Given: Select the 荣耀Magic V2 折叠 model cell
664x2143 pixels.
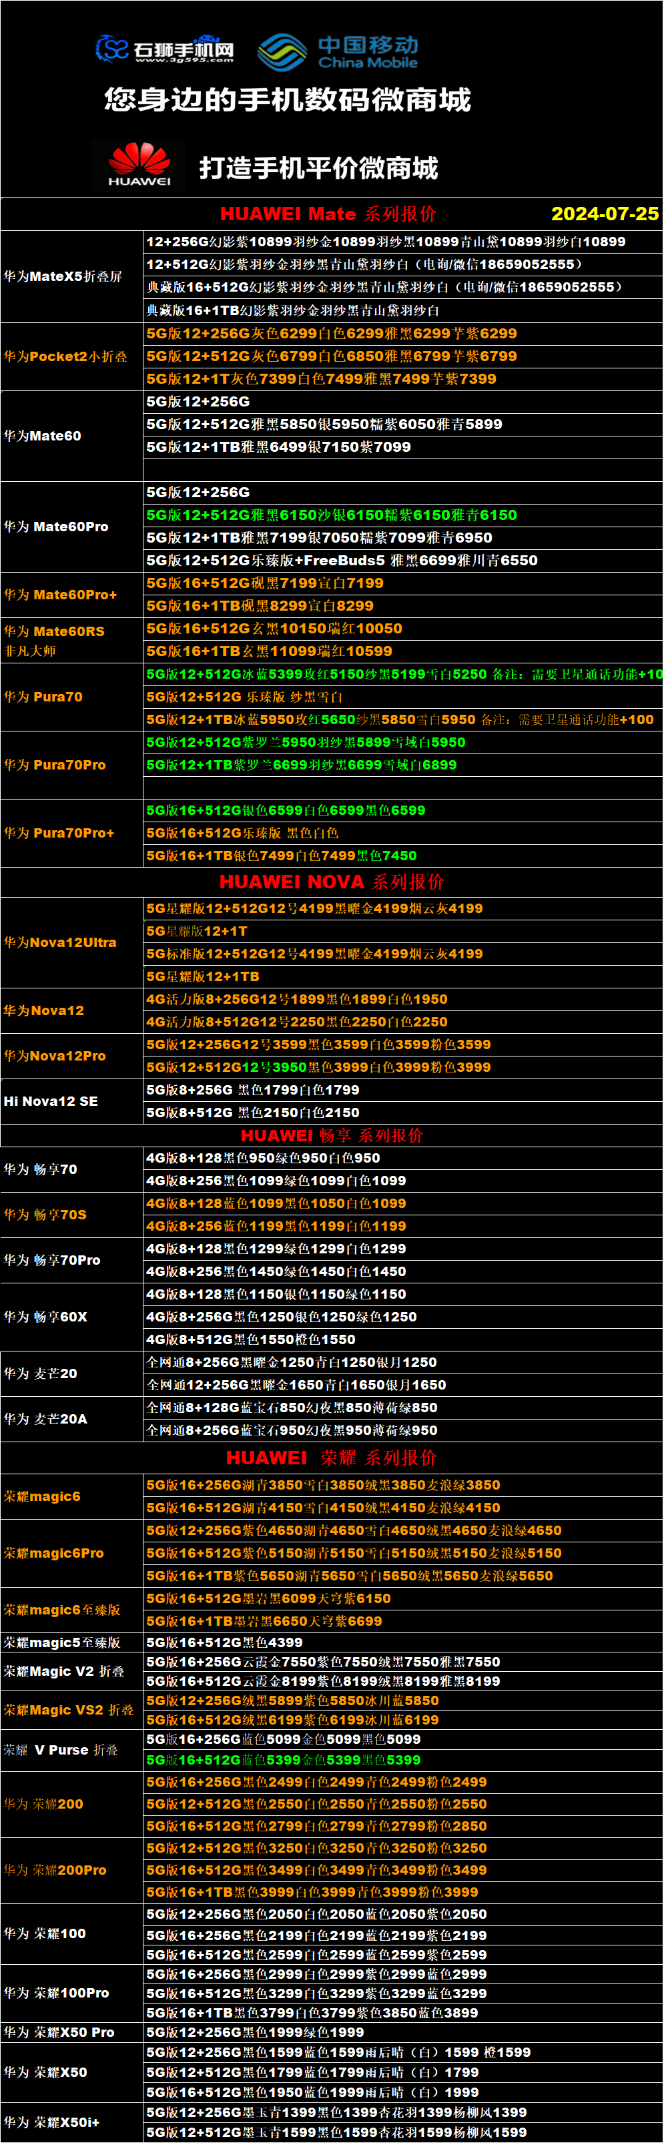Looking at the screenshot, I should click(72, 1671).
